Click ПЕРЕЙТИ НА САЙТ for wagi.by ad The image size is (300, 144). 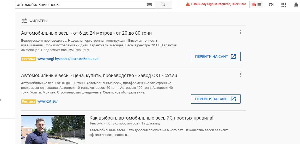[216, 57]
